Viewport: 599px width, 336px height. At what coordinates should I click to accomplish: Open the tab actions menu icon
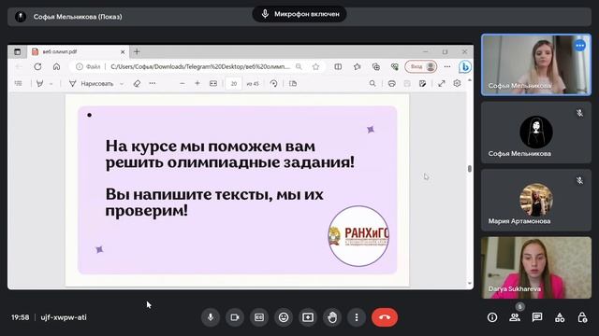pyautogui.click(x=18, y=52)
